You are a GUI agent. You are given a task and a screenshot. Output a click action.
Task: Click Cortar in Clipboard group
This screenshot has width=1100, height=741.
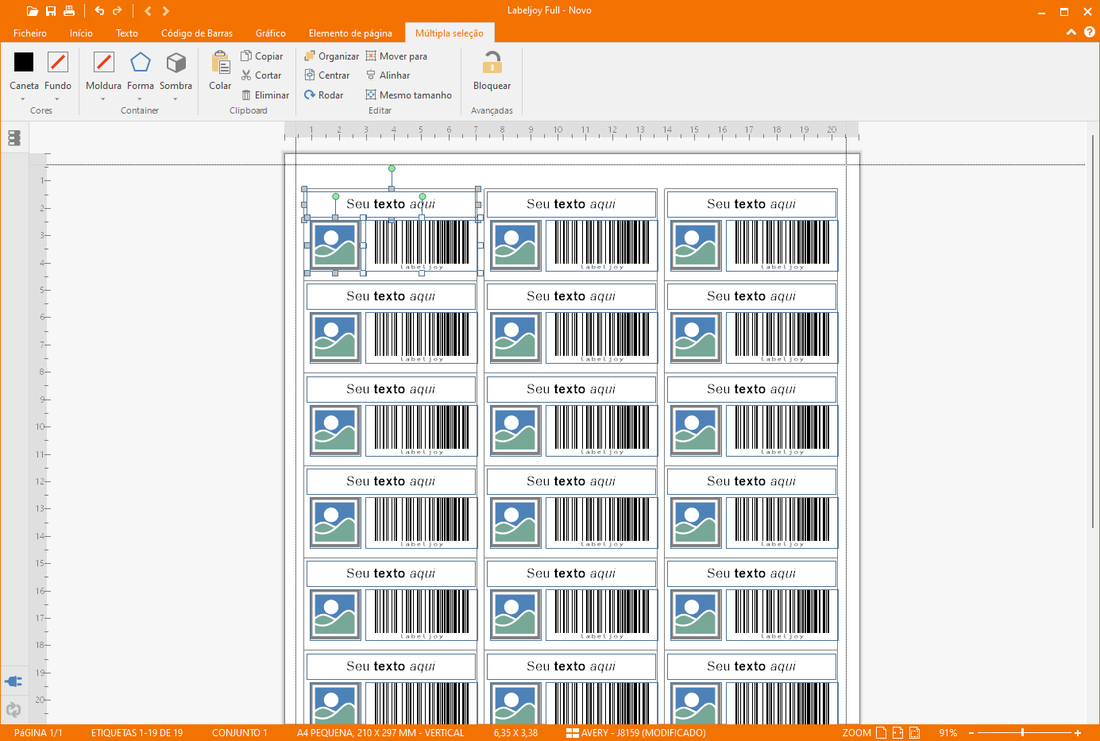[261, 75]
